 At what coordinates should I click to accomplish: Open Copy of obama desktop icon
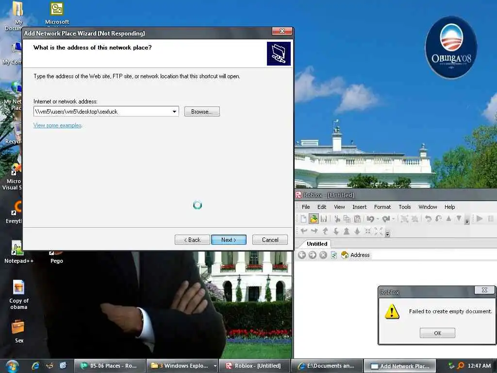pos(19,295)
